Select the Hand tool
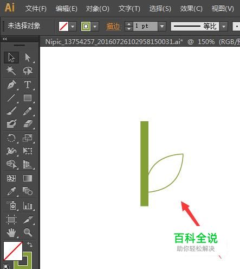 [x=11, y=233]
